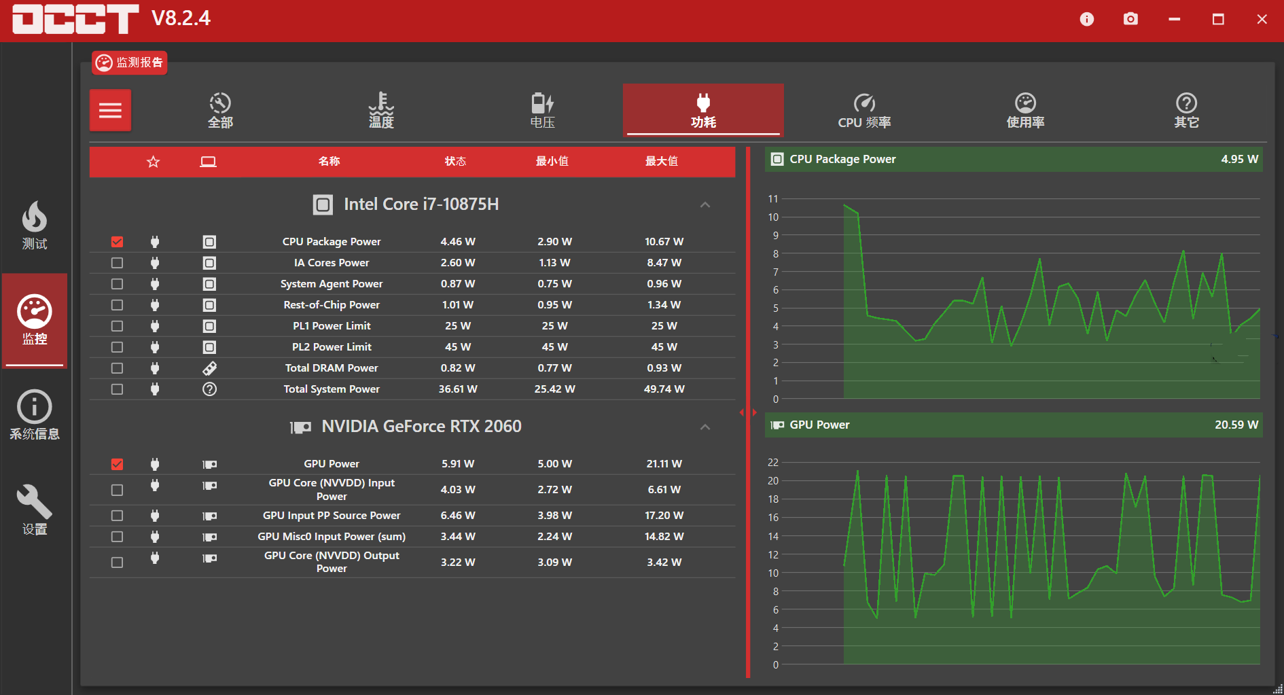Open the hamburger menu button
This screenshot has width=1284, height=695.
pyautogui.click(x=110, y=110)
